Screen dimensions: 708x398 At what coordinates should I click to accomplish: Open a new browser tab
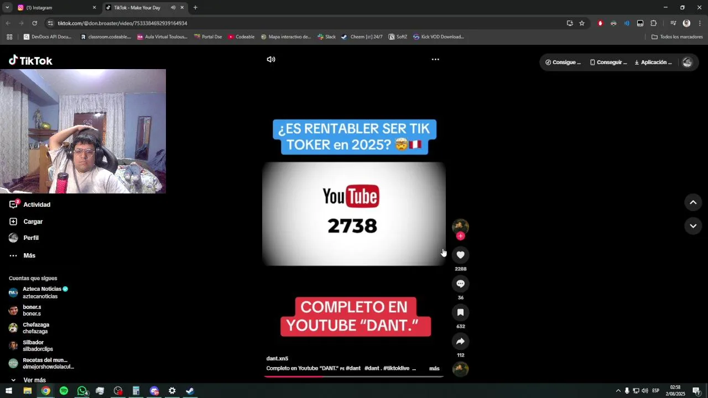(x=195, y=8)
